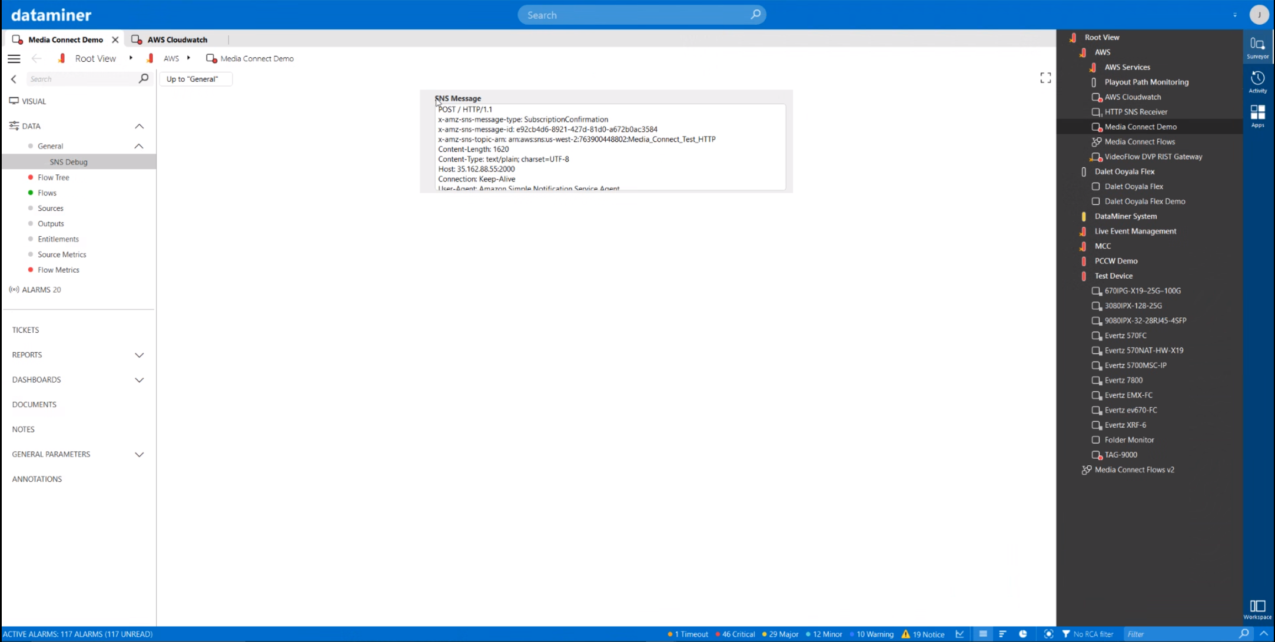
Task: Click the No RCA filter icon
Action: pos(1066,634)
